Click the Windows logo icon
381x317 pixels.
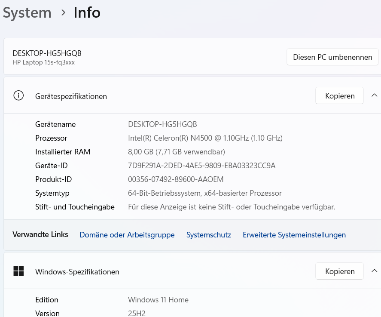coord(18,271)
